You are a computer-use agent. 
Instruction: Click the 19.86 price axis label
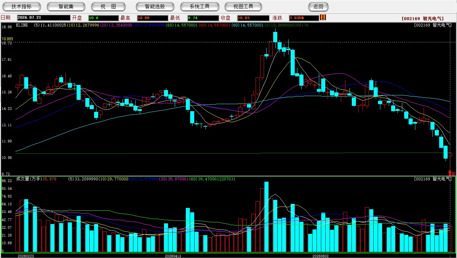tap(7, 27)
